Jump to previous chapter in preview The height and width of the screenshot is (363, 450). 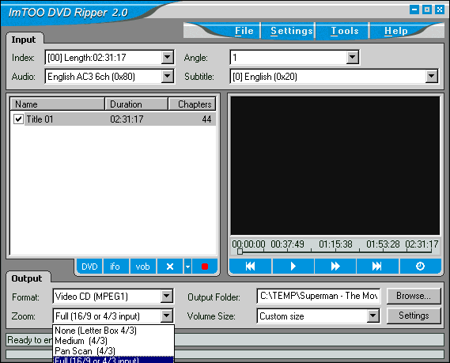coord(250,267)
